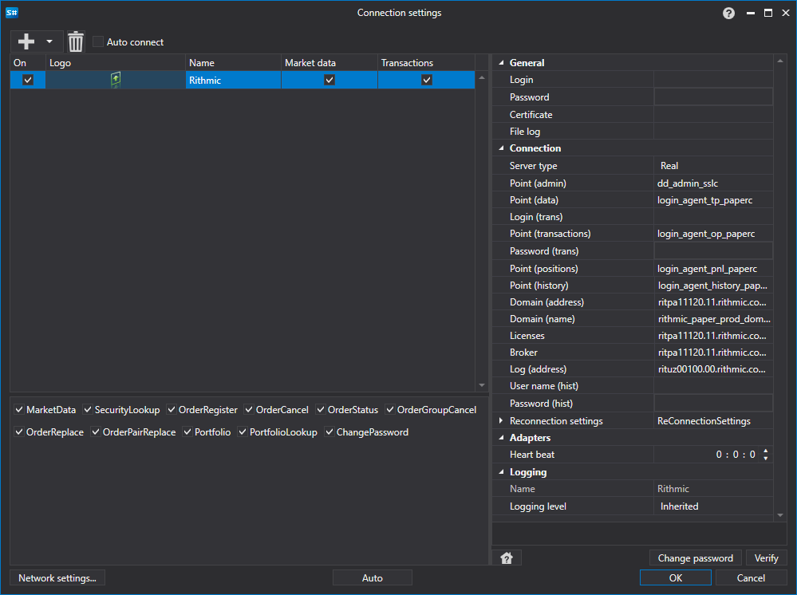Click the Market data column header
The height and width of the screenshot is (595, 797).
(x=329, y=63)
